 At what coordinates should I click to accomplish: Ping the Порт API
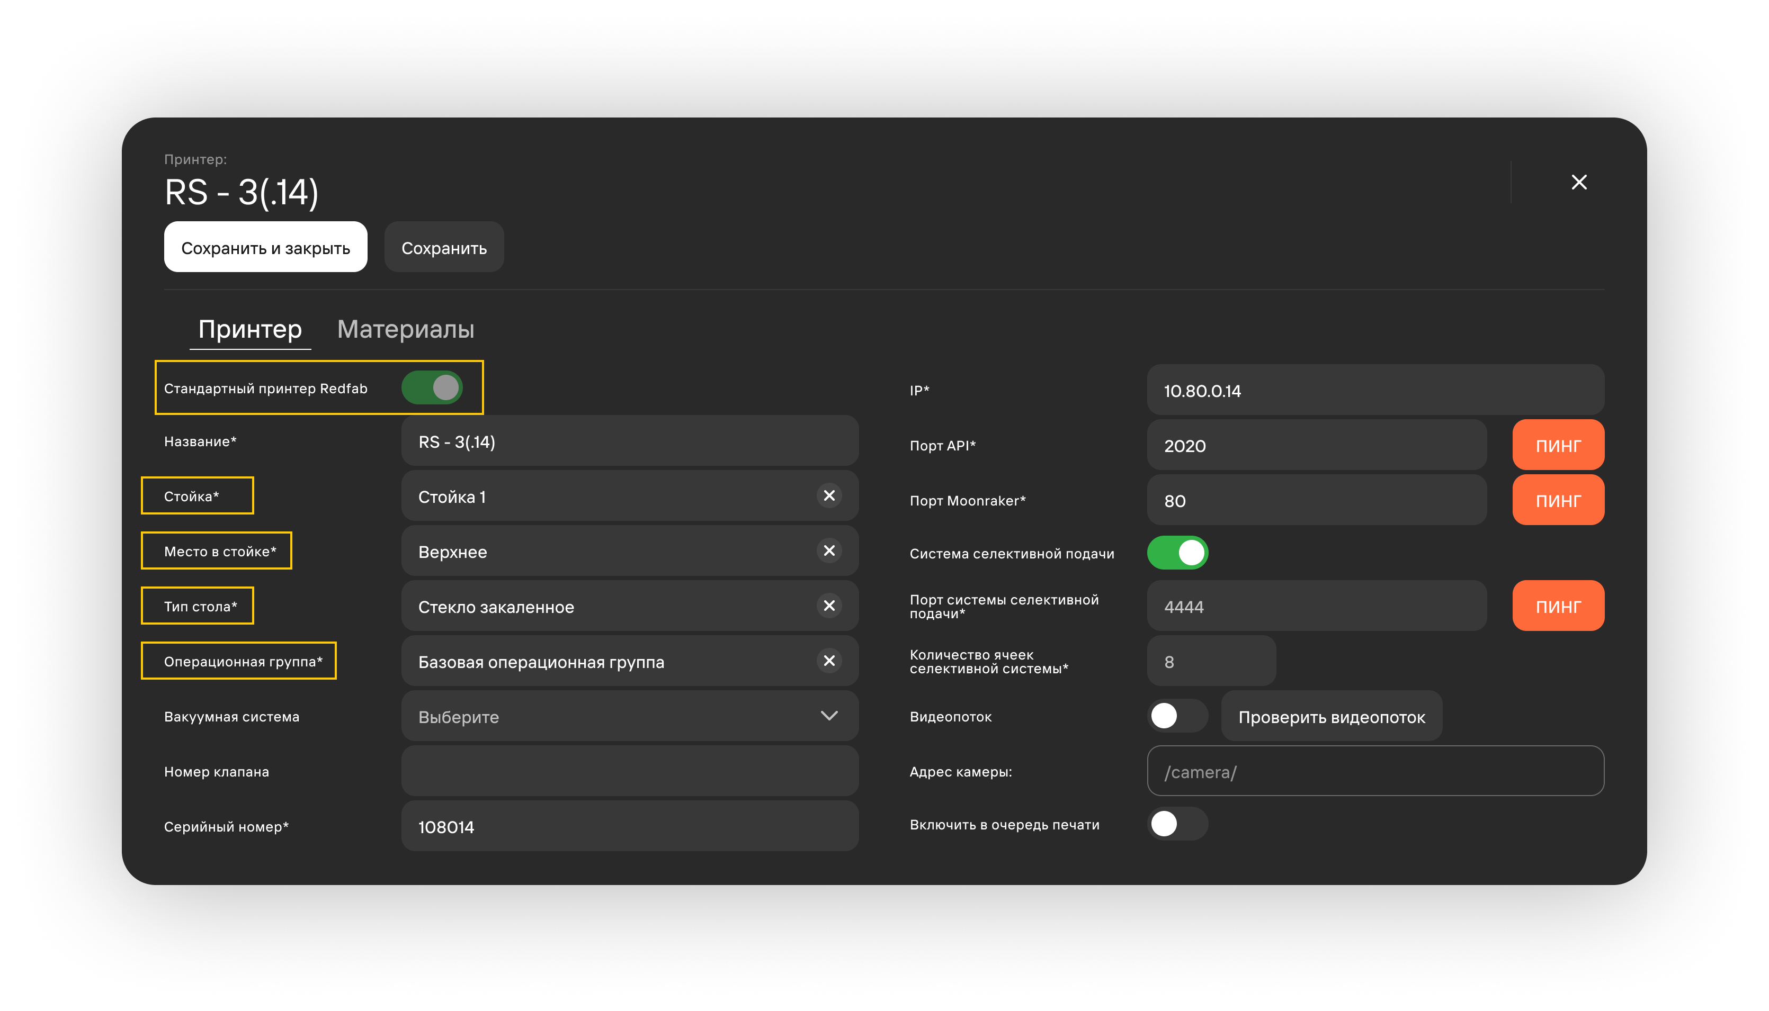click(x=1558, y=445)
